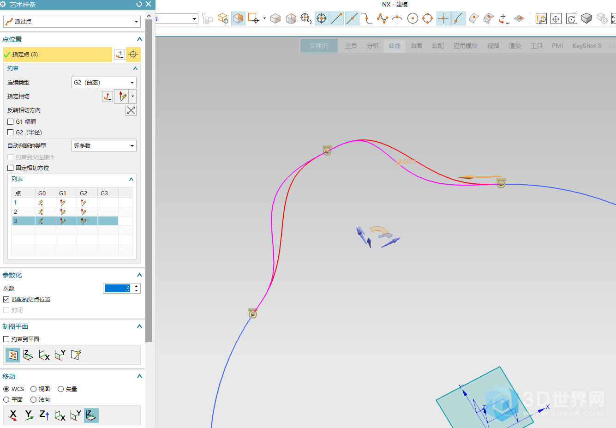Screen dimensions: 616x428
Task: Click the shaded cube display icon in toolbar
Action: 586,18
